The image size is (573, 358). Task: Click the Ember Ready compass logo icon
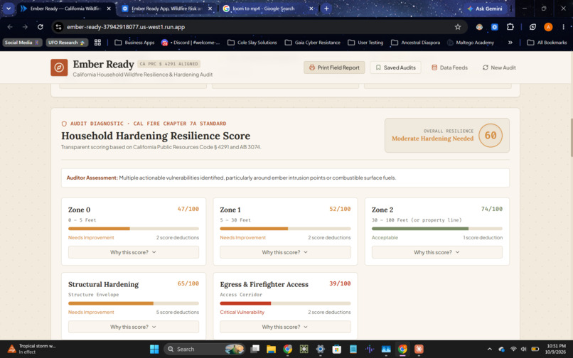click(x=59, y=67)
